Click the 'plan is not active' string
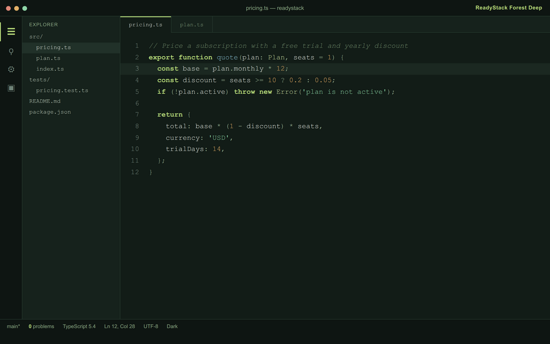 pyautogui.click(x=344, y=92)
